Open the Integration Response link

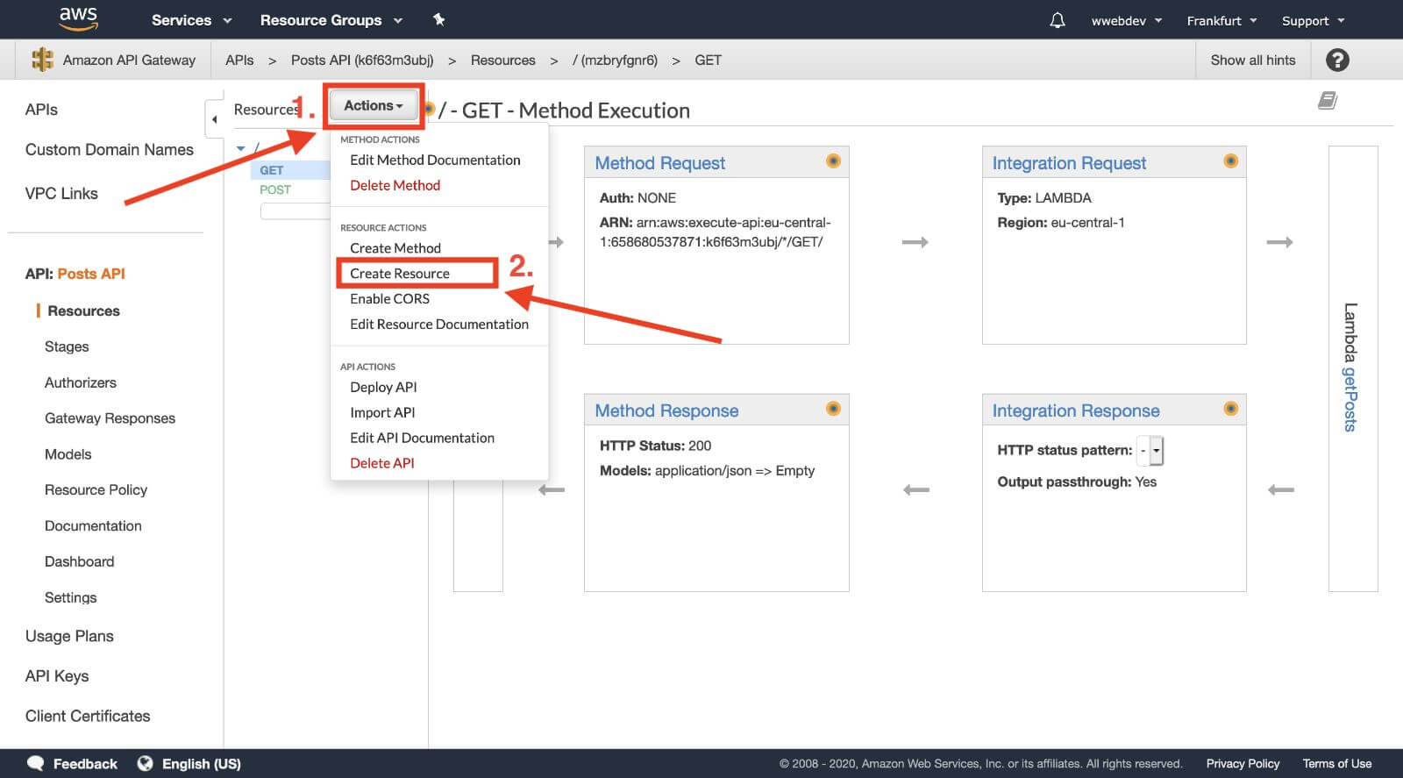click(x=1076, y=410)
